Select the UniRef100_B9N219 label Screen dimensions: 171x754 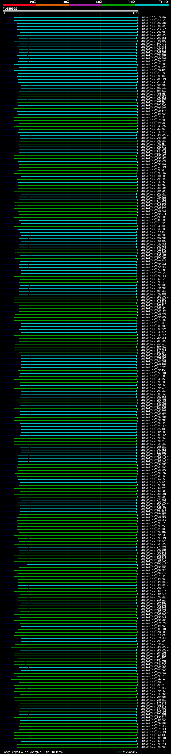[153, 91]
